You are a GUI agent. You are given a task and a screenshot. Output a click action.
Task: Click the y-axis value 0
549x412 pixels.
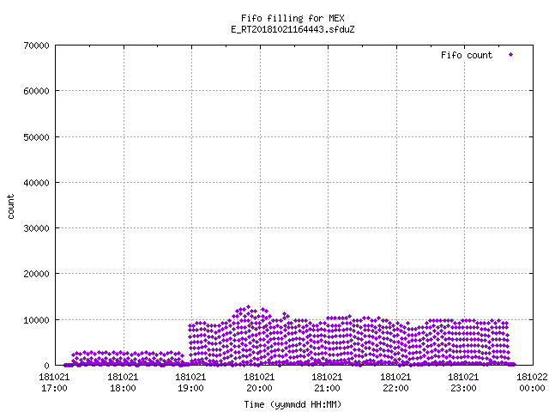[46, 366]
